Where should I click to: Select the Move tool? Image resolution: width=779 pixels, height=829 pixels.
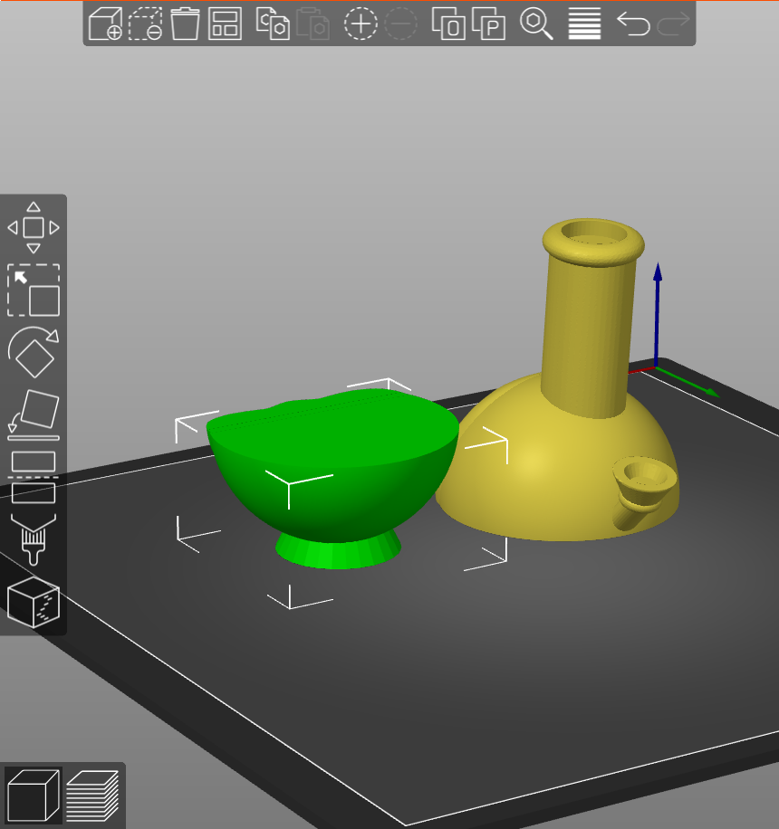pyautogui.click(x=34, y=227)
